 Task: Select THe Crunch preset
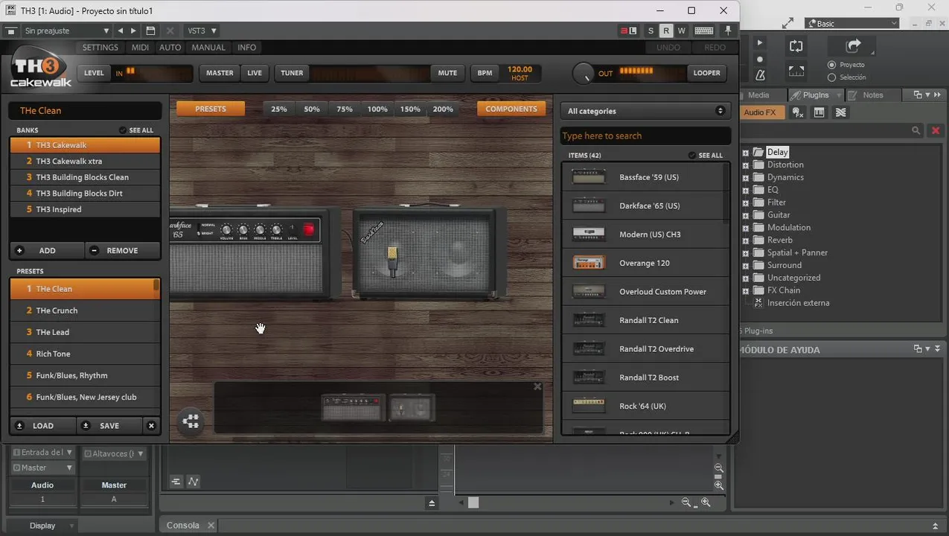[85, 310]
